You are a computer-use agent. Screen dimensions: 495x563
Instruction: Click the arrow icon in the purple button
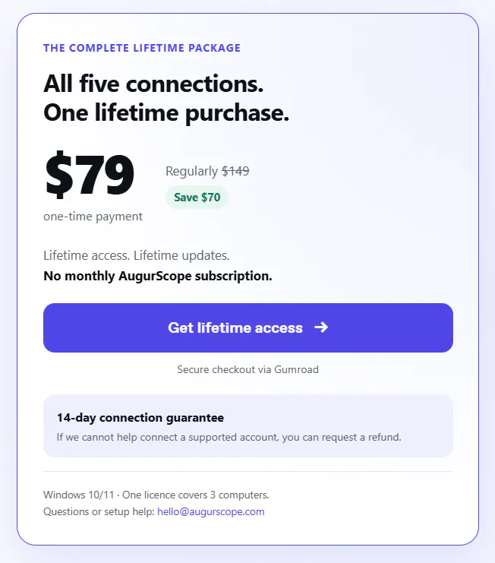[x=321, y=327]
